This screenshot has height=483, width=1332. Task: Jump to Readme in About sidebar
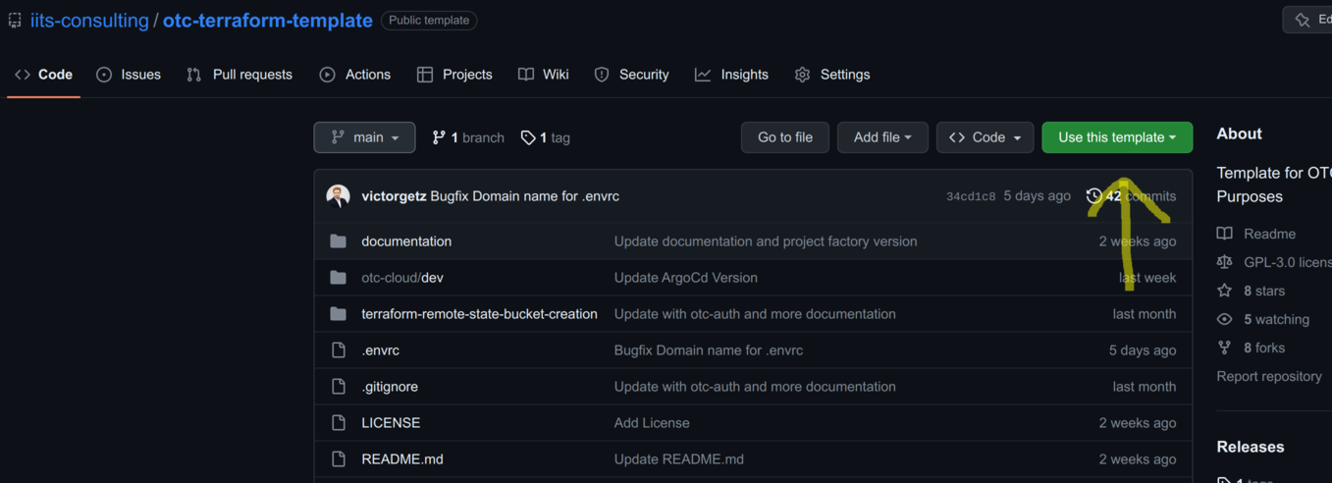pyautogui.click(x=1256, y=234)
